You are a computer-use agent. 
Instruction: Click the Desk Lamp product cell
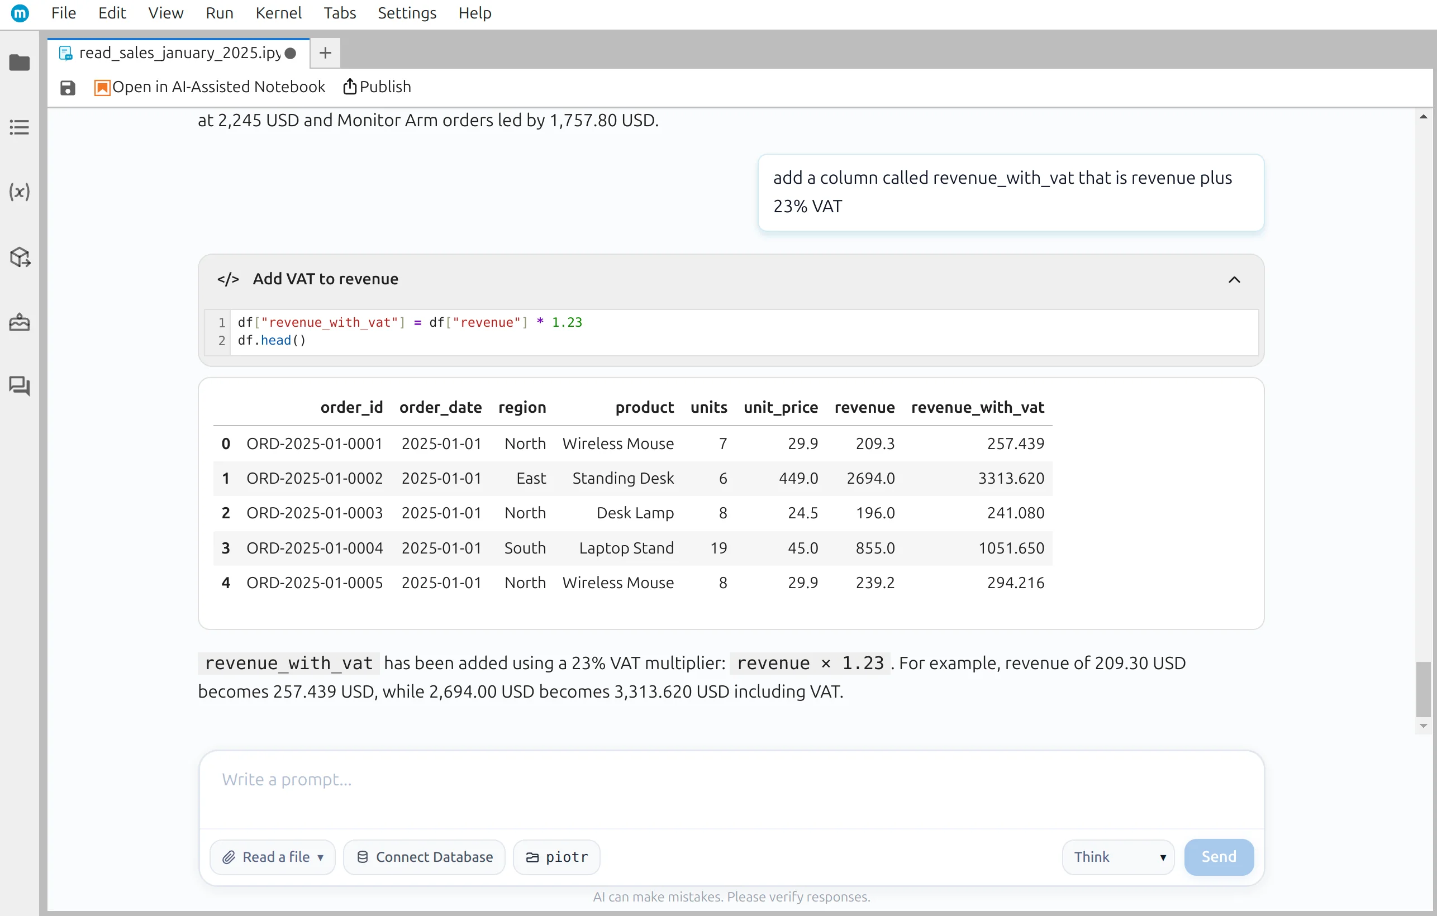pyautogui.click(x=635, y=513)
